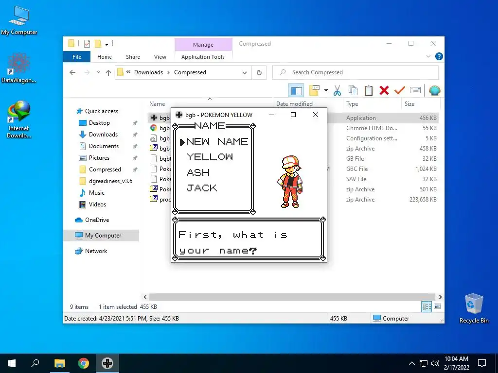This screenshot has height=373, width=498.
Task: Click horizontal scrollbar right arrow
Action: (440, 297)
